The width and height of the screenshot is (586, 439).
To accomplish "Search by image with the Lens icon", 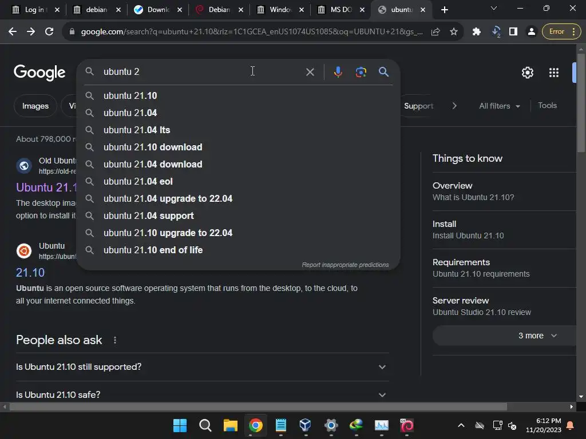I will tap(361, 71).
